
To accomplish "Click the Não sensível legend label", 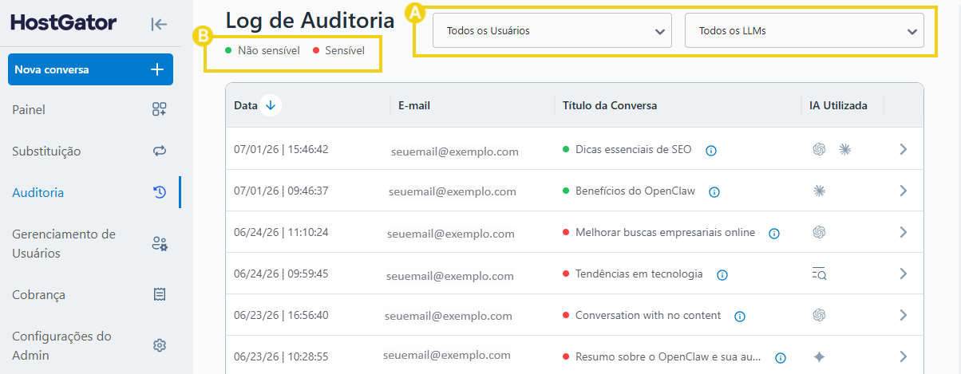I will pyautogui.click(x=269, y=50).
